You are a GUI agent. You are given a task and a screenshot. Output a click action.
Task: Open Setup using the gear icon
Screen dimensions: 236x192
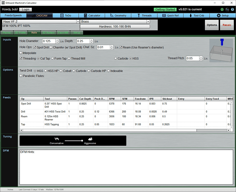point(218,15)
